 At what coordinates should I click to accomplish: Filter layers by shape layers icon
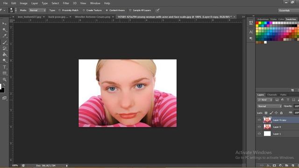294,100
